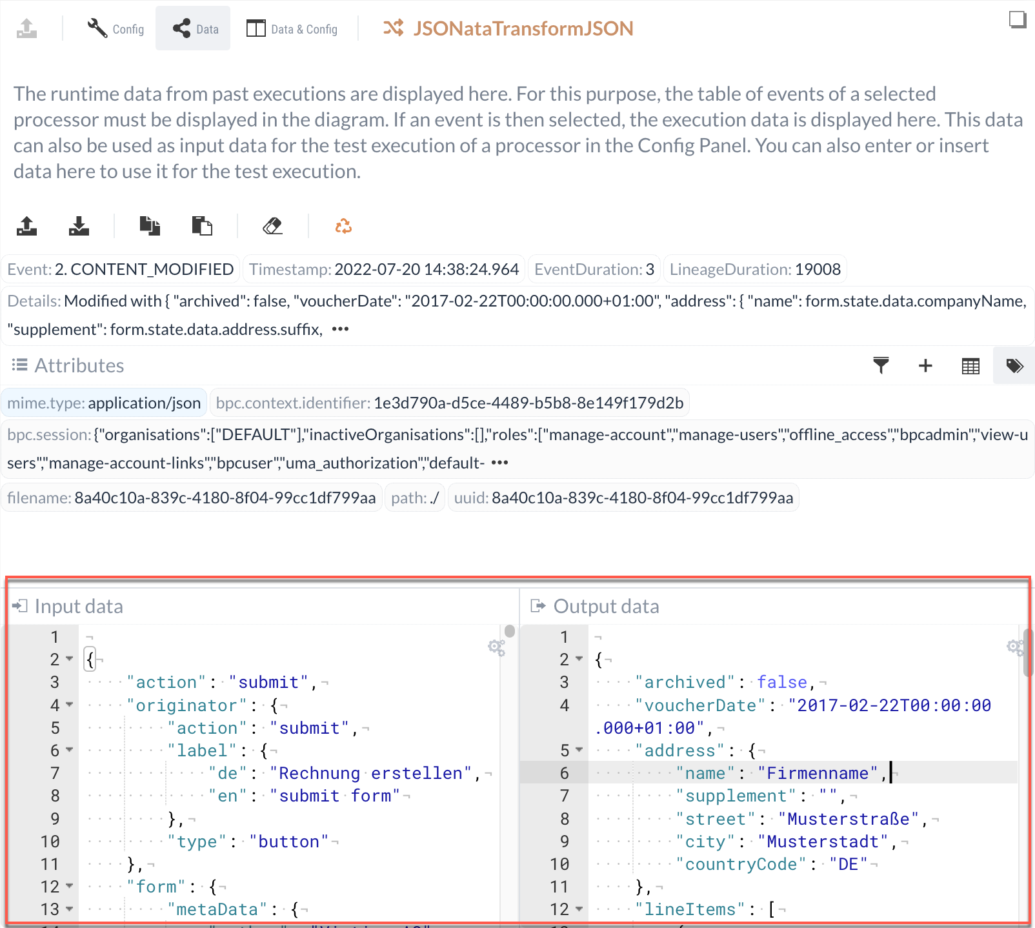Click the panel detach icon top right
This screenshot has width=1035, height=928.
(1018, 19)
